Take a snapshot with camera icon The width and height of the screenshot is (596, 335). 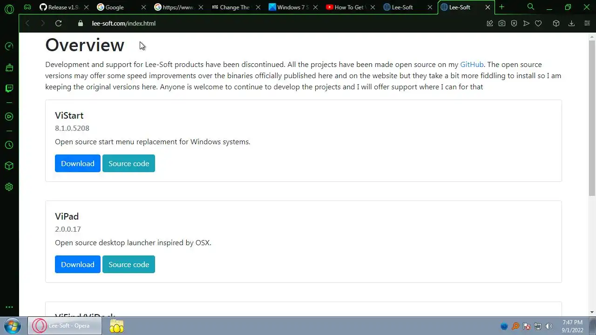coord(502,23)
